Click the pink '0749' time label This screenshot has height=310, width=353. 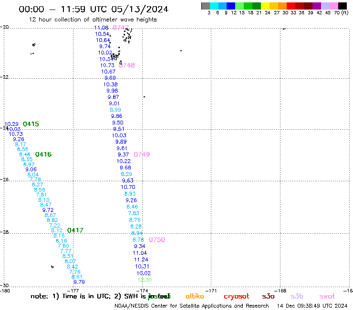[142, 155]
